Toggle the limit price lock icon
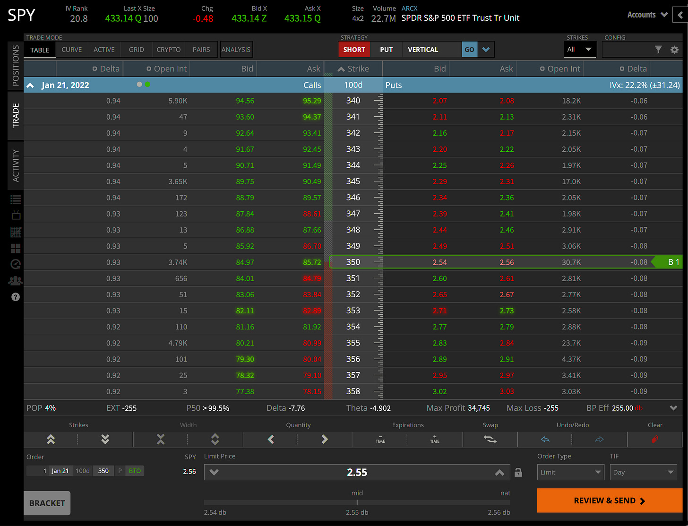The image size is (688, 526). pyautogui.click(x=518, y=472)
